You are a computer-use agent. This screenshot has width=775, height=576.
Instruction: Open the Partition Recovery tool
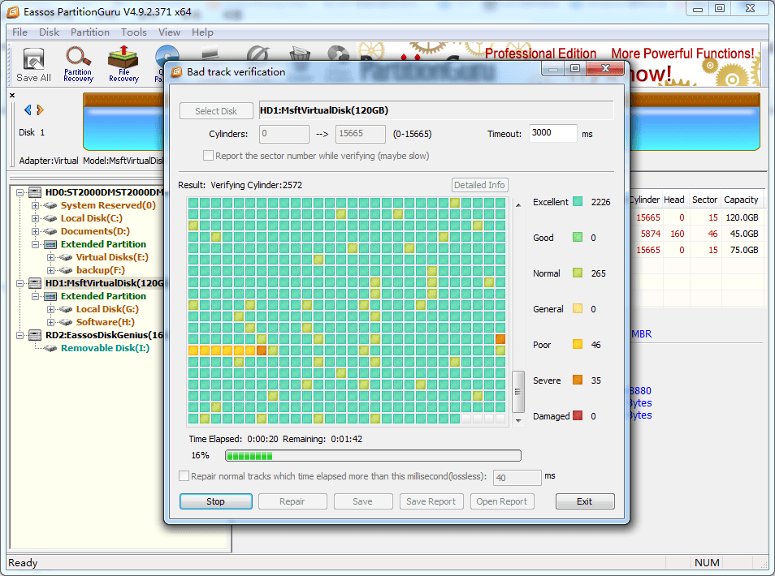[x=78, y=64]
